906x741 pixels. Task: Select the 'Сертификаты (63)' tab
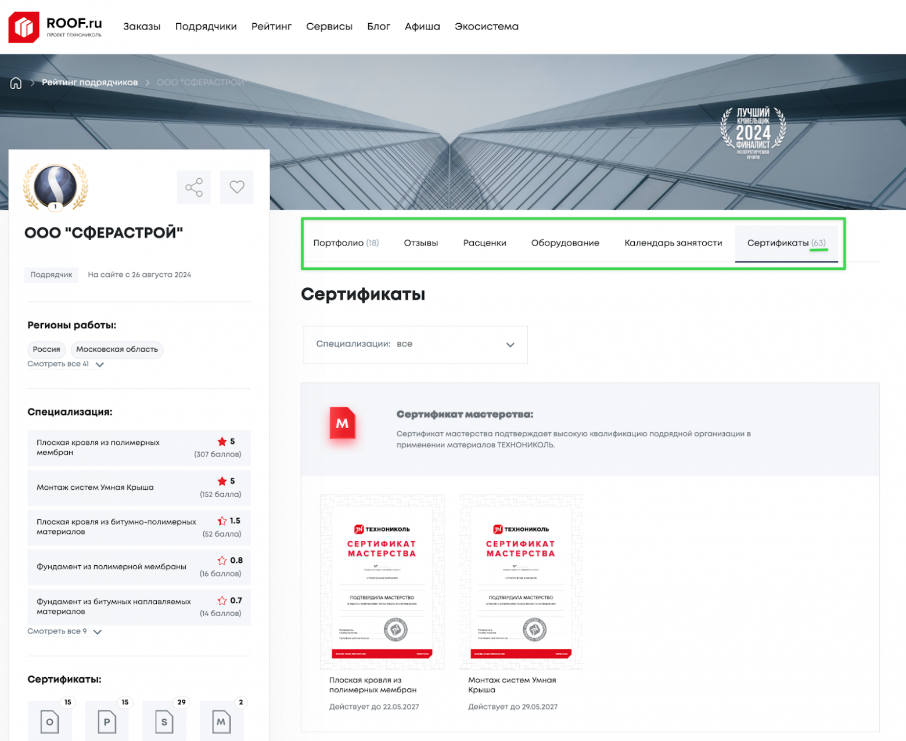tap(786, 243)
